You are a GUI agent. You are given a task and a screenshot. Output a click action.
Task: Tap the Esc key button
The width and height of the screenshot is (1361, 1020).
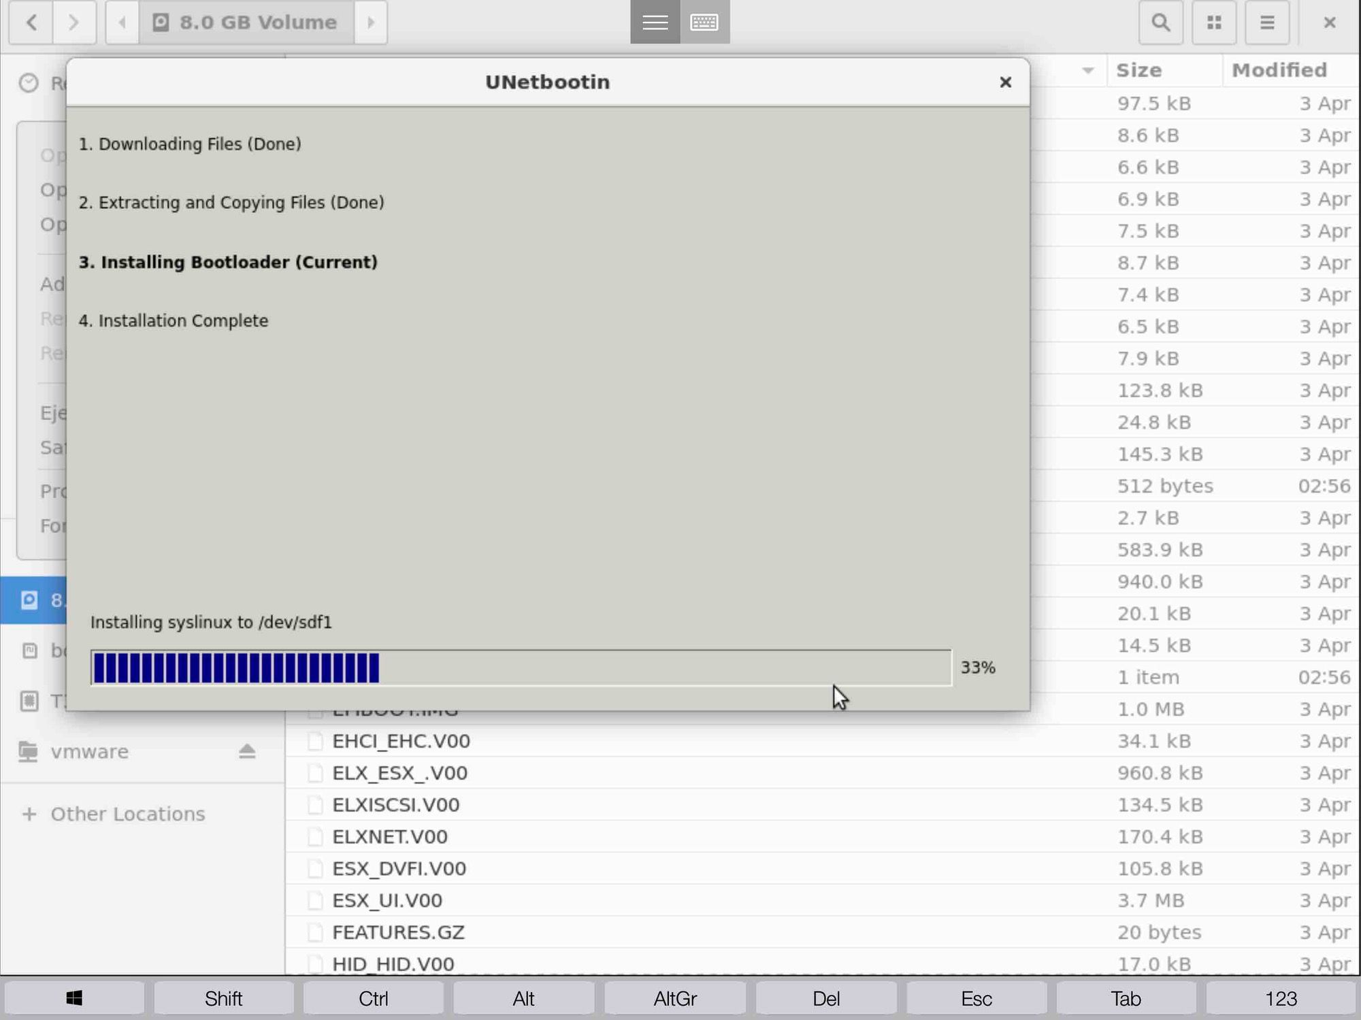pyautogui.click(x=976, y=998)
